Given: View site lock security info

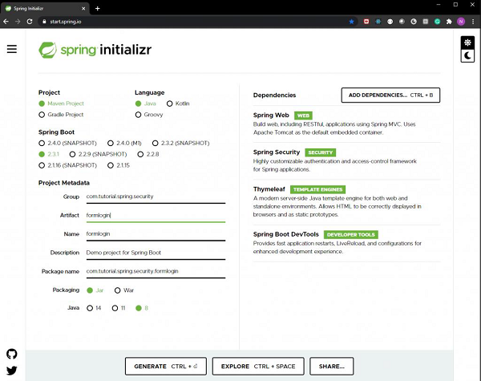Looking at the screenshot, I should tap(44, 22).
